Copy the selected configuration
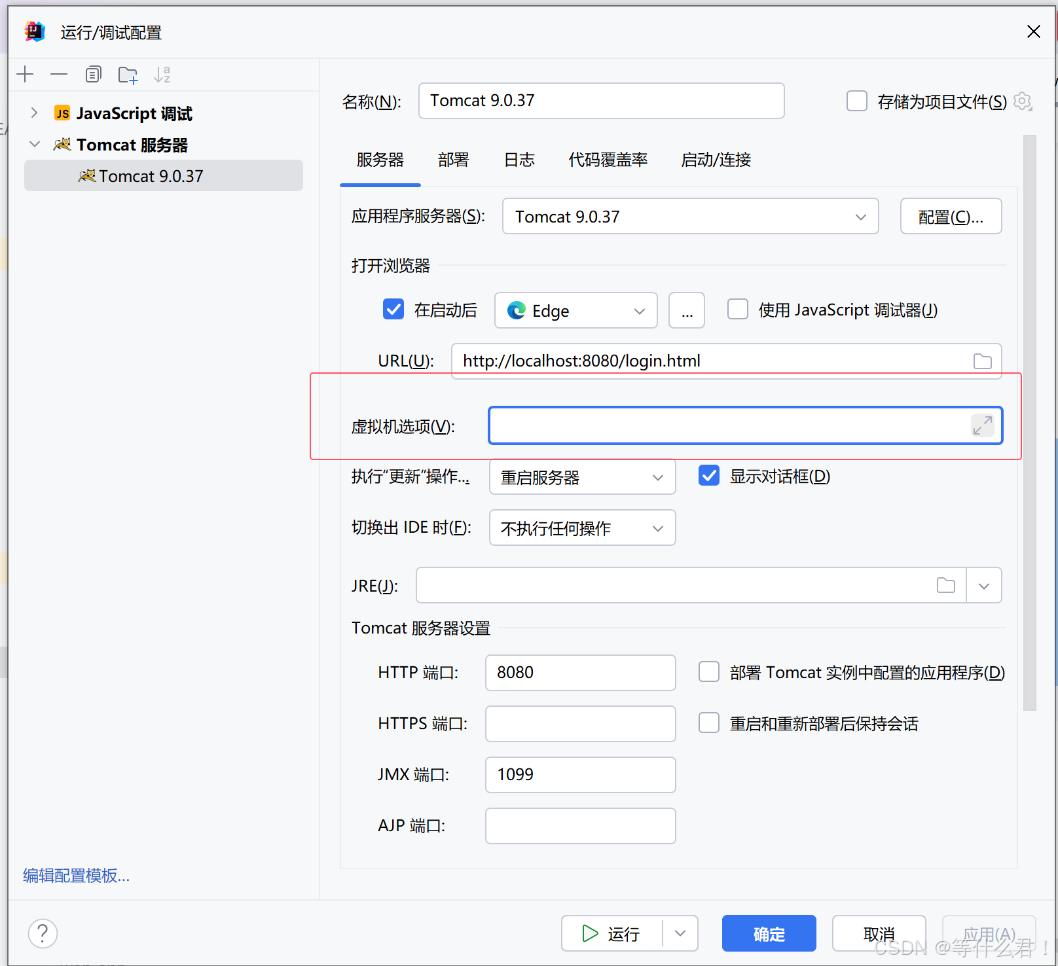This screenshot has height=966, width=1058. coord(94,75)
